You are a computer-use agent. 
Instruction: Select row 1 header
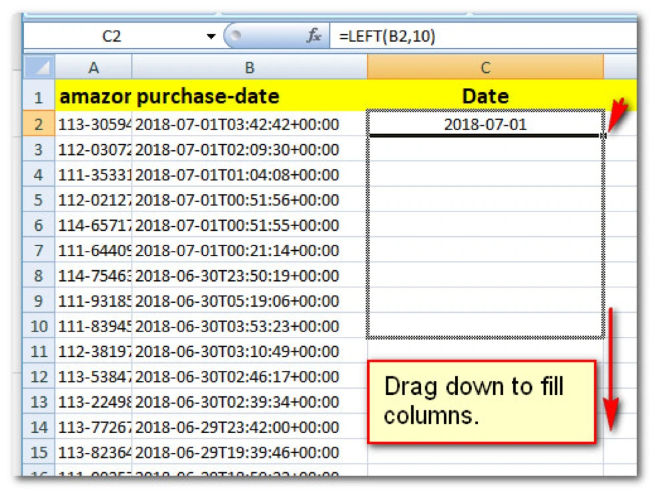38,96
